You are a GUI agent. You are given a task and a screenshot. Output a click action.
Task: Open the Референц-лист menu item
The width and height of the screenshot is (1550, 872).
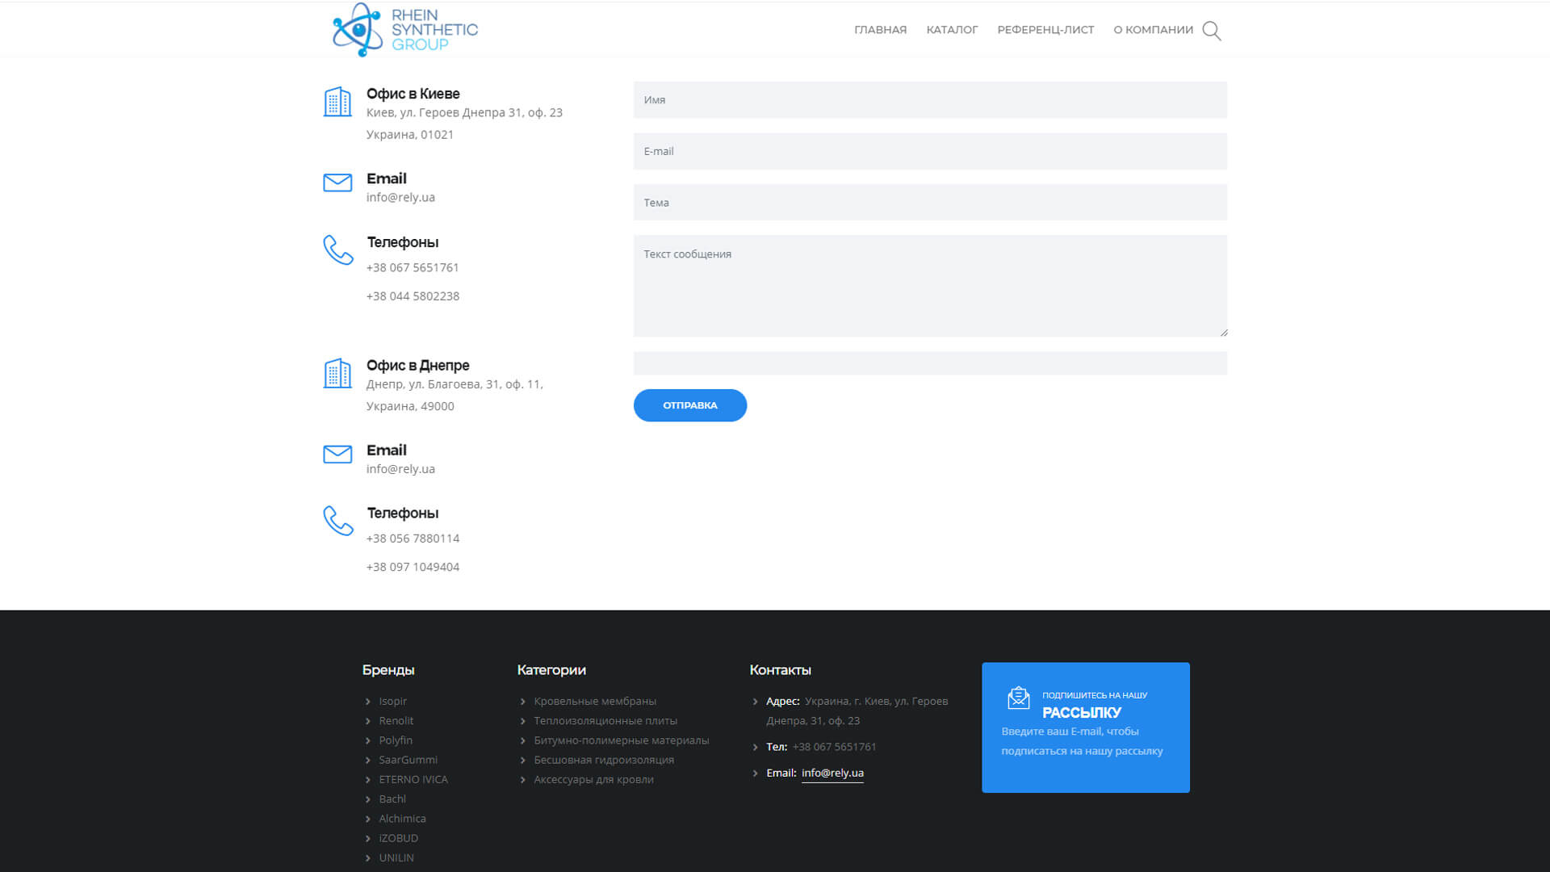coord(1045,30)
